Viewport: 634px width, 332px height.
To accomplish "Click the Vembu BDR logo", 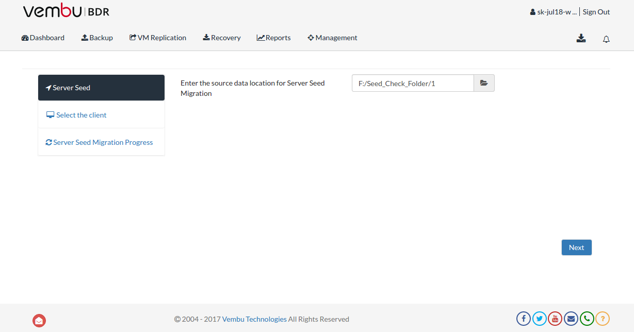I will [x=66, y=11].
